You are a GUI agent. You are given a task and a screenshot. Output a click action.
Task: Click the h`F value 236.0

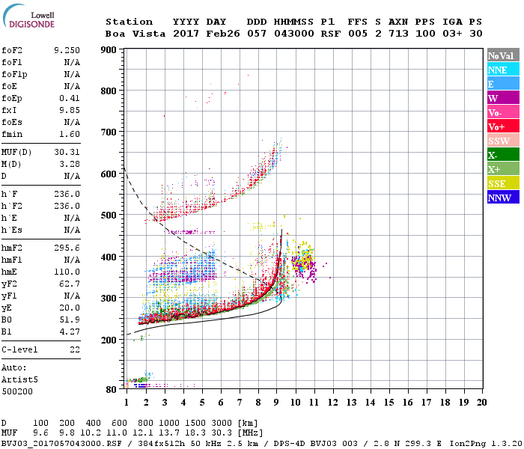pyautogui.click(x=67, y=194)
